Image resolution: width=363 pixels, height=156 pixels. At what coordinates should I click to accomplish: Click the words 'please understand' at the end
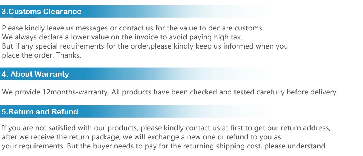coord(295,146)
